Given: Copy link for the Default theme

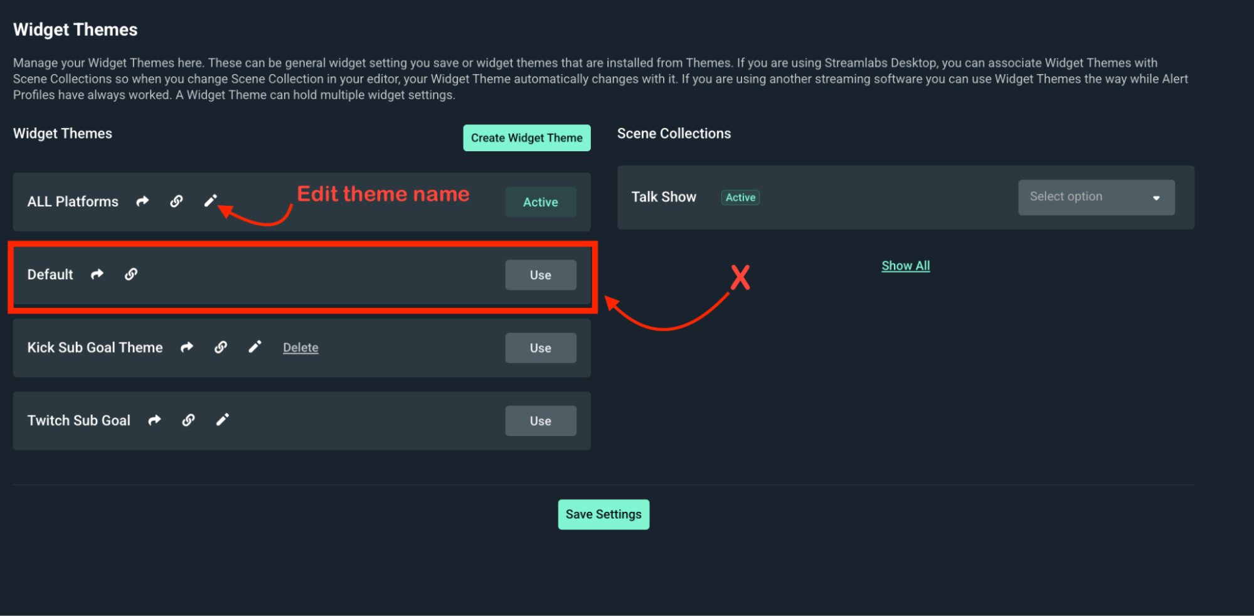Looking at the screenshot, I should [x=131, y=274].
